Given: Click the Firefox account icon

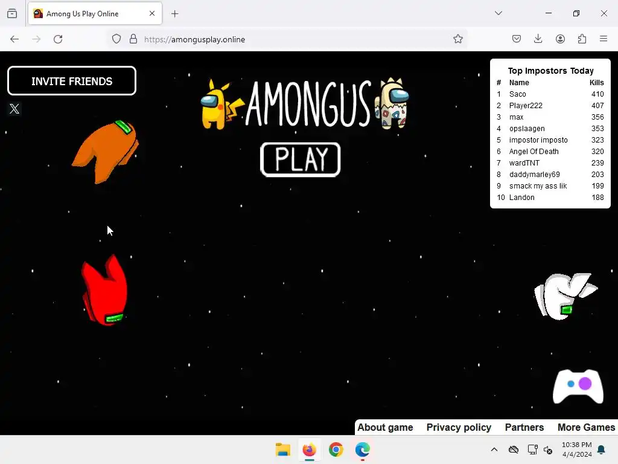Looking at the screenshot, I should pos(560,39).
